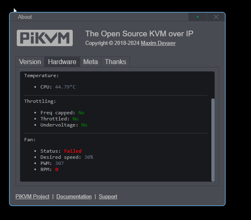This screenshot has width=251, height=220.
Task: Click the hardware info vertical scrollbar
Action: [213, 140]
